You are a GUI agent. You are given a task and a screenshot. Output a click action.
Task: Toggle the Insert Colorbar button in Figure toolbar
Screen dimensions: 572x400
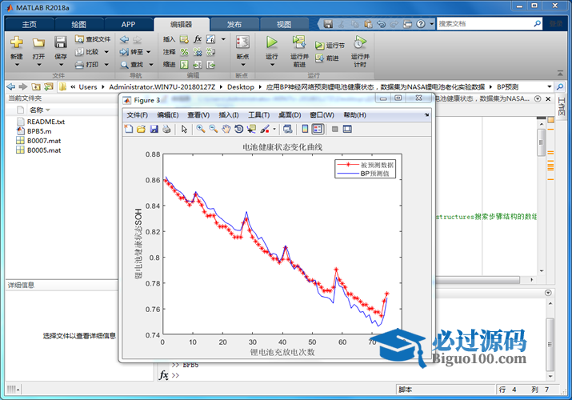click(x=305, y=129)
